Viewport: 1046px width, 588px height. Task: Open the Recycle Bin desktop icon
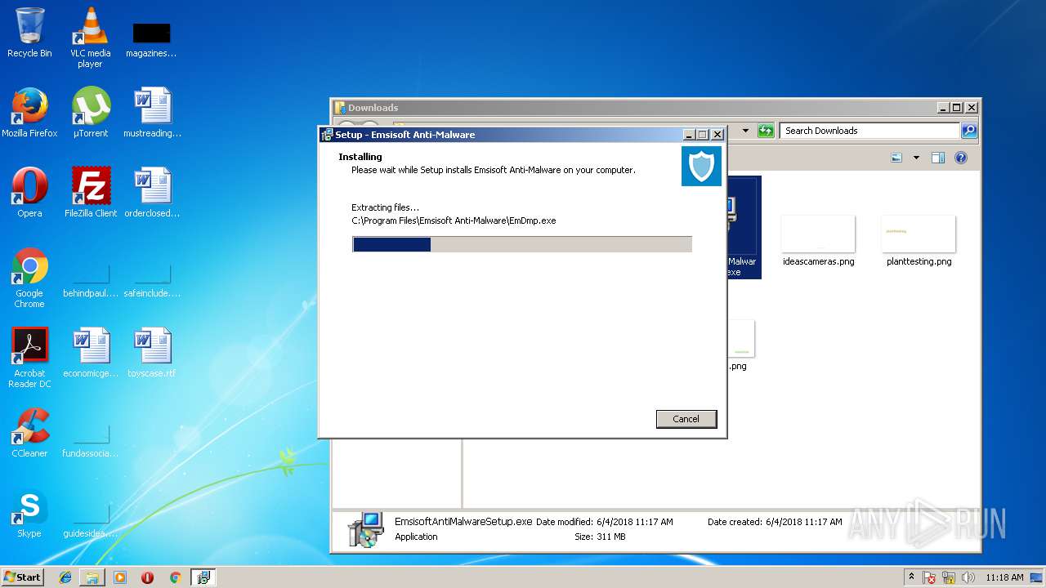pyautogui.click(x=29, y=33)
